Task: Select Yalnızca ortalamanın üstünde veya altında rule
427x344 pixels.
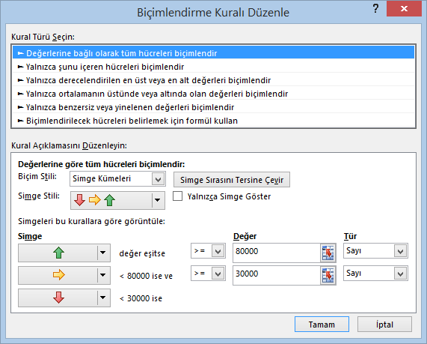Action: 214,94
